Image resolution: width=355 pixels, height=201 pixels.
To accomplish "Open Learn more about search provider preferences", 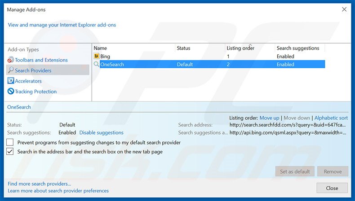I will 58,191.
